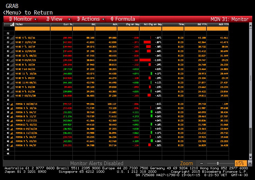
Task: Open chart icon for PDVSA 05/35 row
Action: [11, 141]
